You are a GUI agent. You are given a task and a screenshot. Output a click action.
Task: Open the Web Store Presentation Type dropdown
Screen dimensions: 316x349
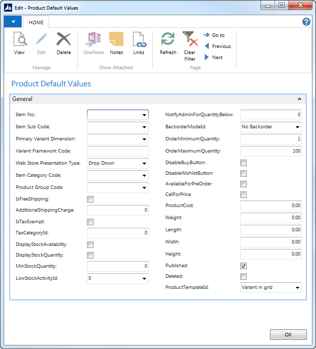[145, 163]
